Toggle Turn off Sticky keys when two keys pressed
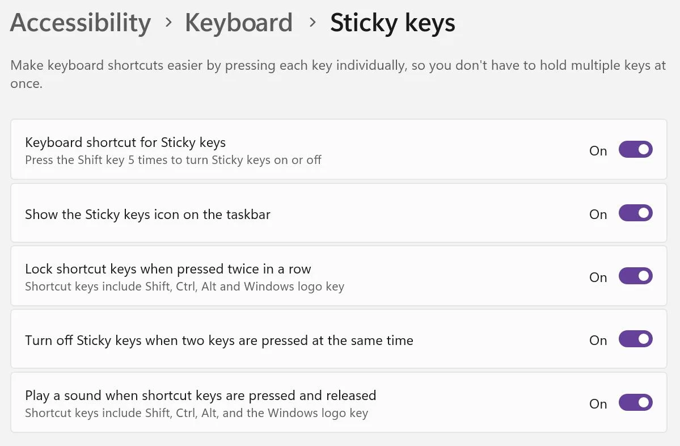680x446 pixels. coord(635,339)
